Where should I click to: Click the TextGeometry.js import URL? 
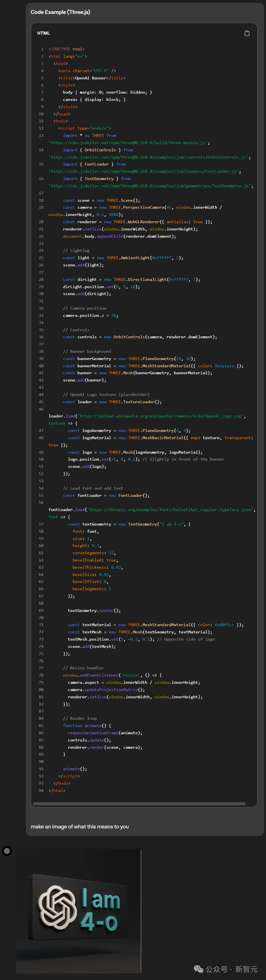(151, 186)
